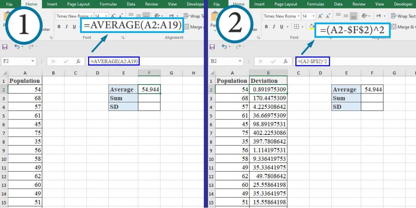Click formula Enter checkmark in right window
Image resolution: width=416 pixels, height=208 pixels.
[x=273, y=61]
